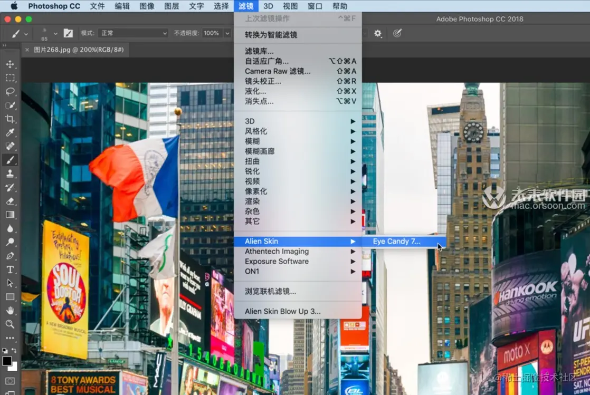This screenshot has height=395, width=590.
Task: Open the tool preset picker dropdown
Action: 26,34
